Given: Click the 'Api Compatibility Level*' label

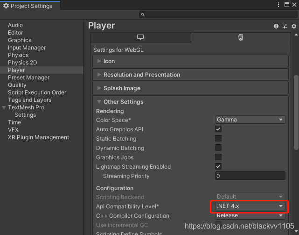Looking at the screenshot, I should tap(127, 207).
